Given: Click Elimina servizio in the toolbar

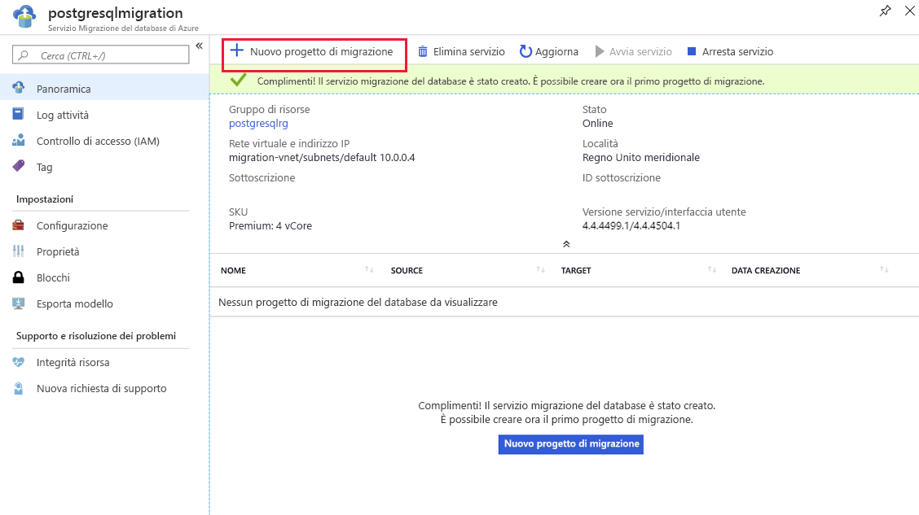Looking at the screenshot, I should [469, 51].
